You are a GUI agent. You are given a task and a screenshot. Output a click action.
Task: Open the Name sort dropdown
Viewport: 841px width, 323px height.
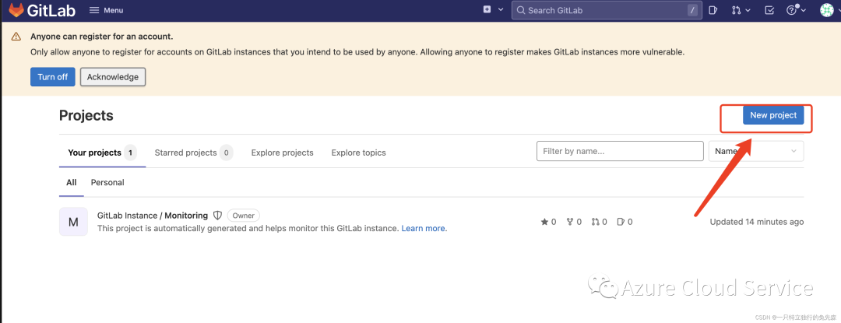756,151
